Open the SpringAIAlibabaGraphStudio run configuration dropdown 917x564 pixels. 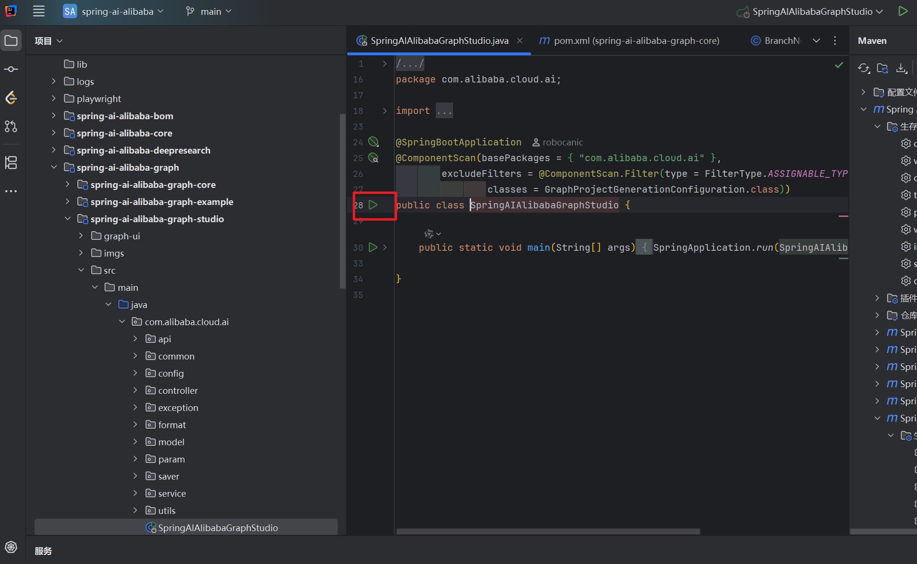point(812,11)
